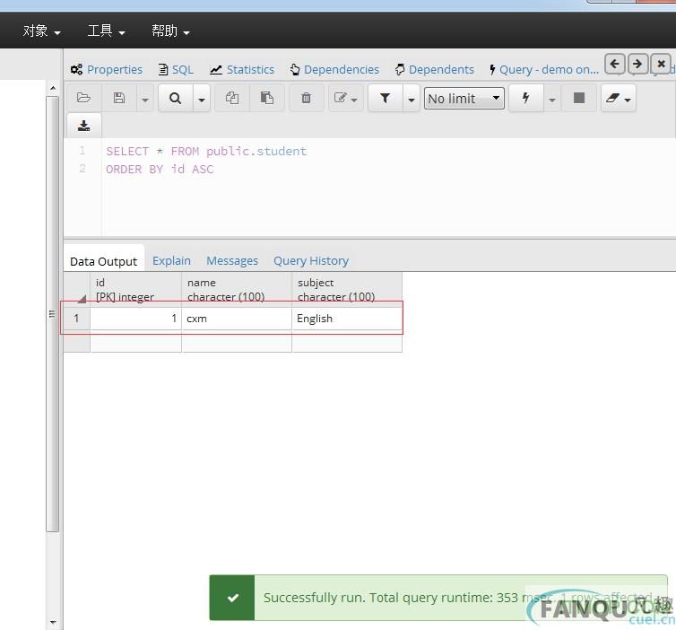Expand the Find options dropdown arrow
Image resolution: width=676 pixels, height=630 pixels.
[201, 98]
